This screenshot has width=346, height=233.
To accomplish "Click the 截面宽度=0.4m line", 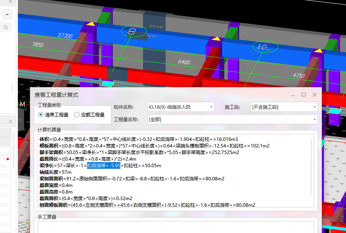I will click(56, 185).
